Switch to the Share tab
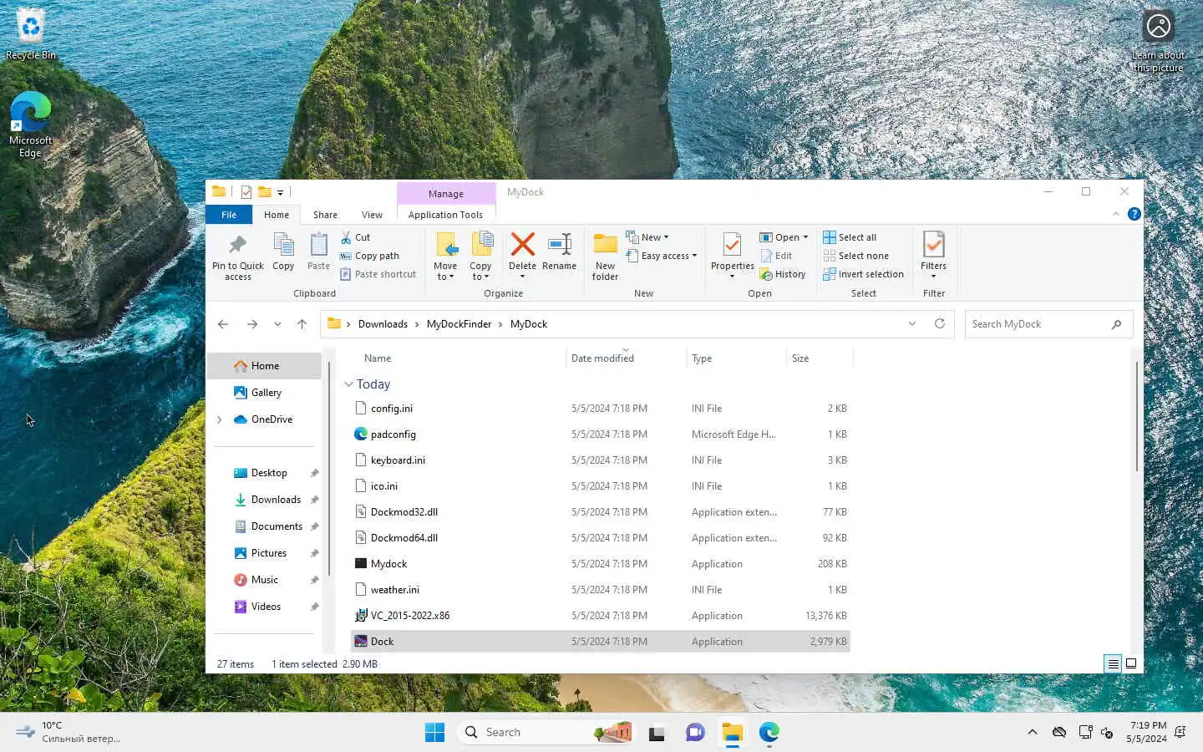Image resolution: width=1203 pixels, height=752 pixels. click(325, 215)
